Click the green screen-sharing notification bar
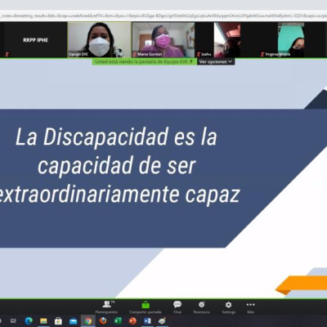 (144, 62)
